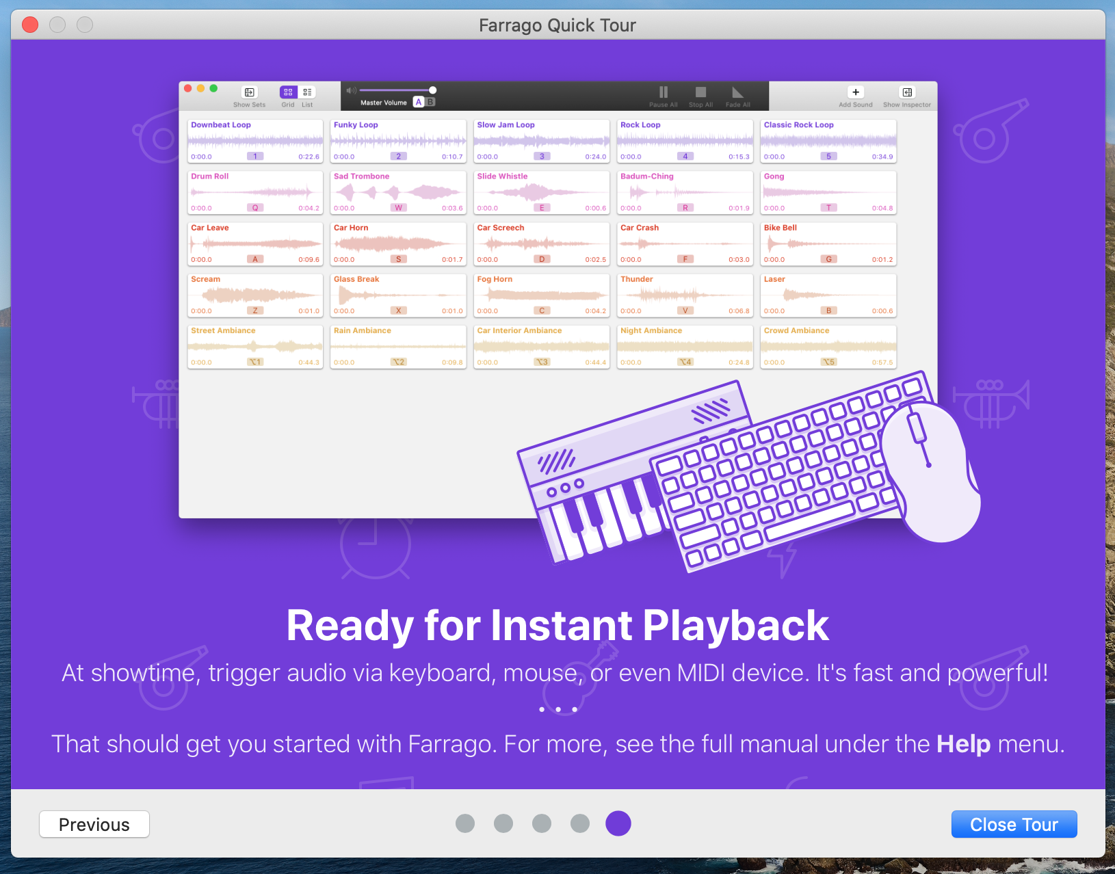Viewport: 1115px width, 874px height.
Task: Click the Funky Loop sound tile
Action: [x=398, y=141]
